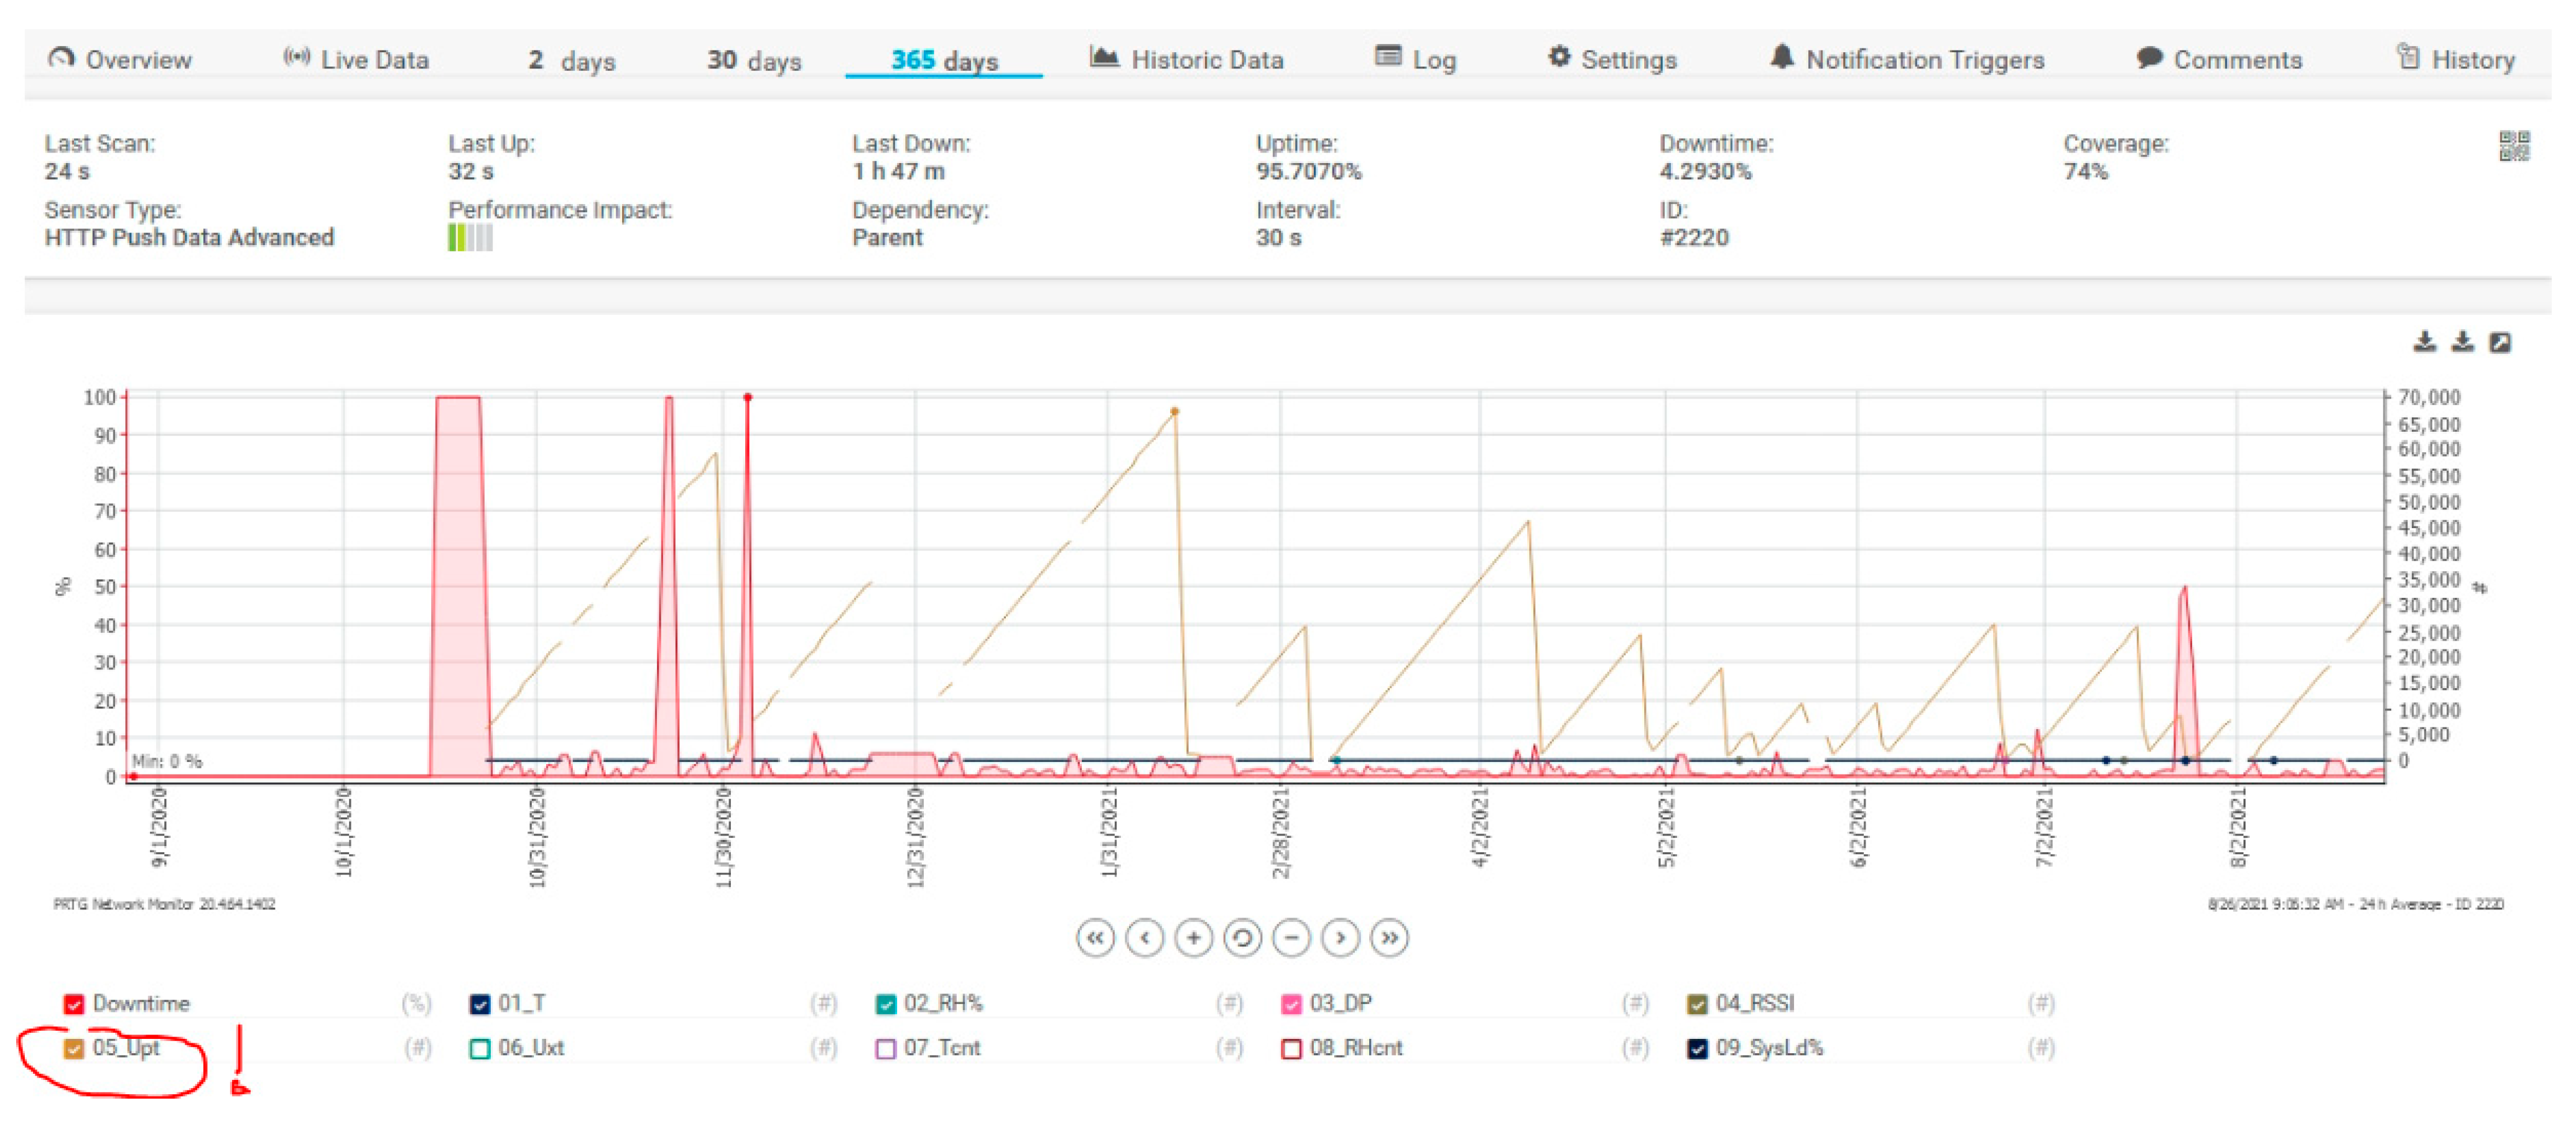The height and width of the screenshot is (1126, 2576).
Task: Switch to the 30 days tab
Action: [754, 60]
